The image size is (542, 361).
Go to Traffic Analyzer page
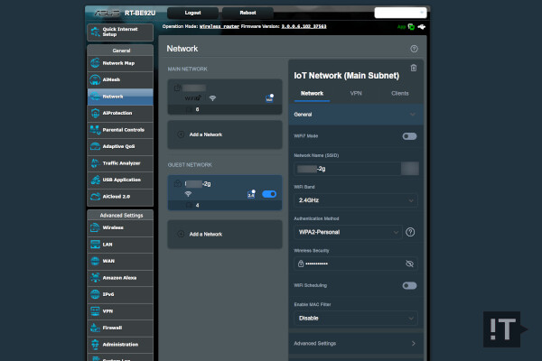(120, 162)
